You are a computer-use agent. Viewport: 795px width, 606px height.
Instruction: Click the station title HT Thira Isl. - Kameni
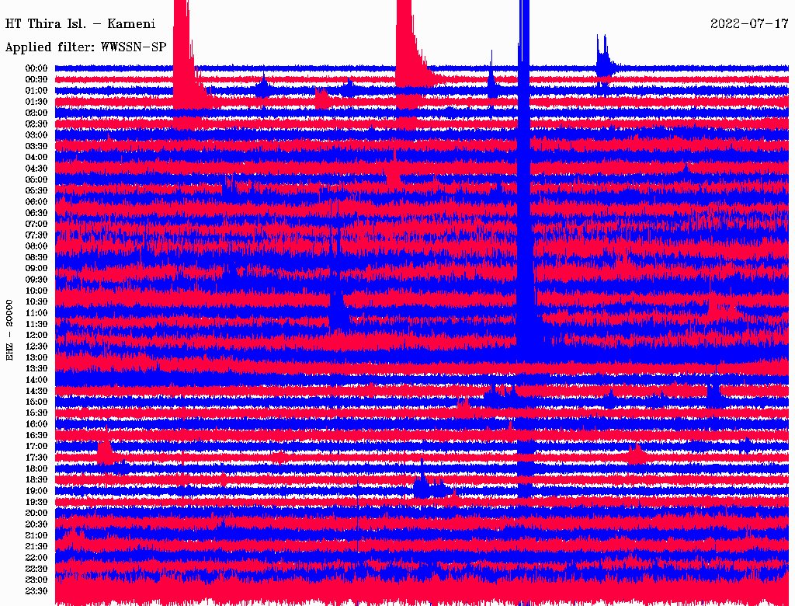81,23
